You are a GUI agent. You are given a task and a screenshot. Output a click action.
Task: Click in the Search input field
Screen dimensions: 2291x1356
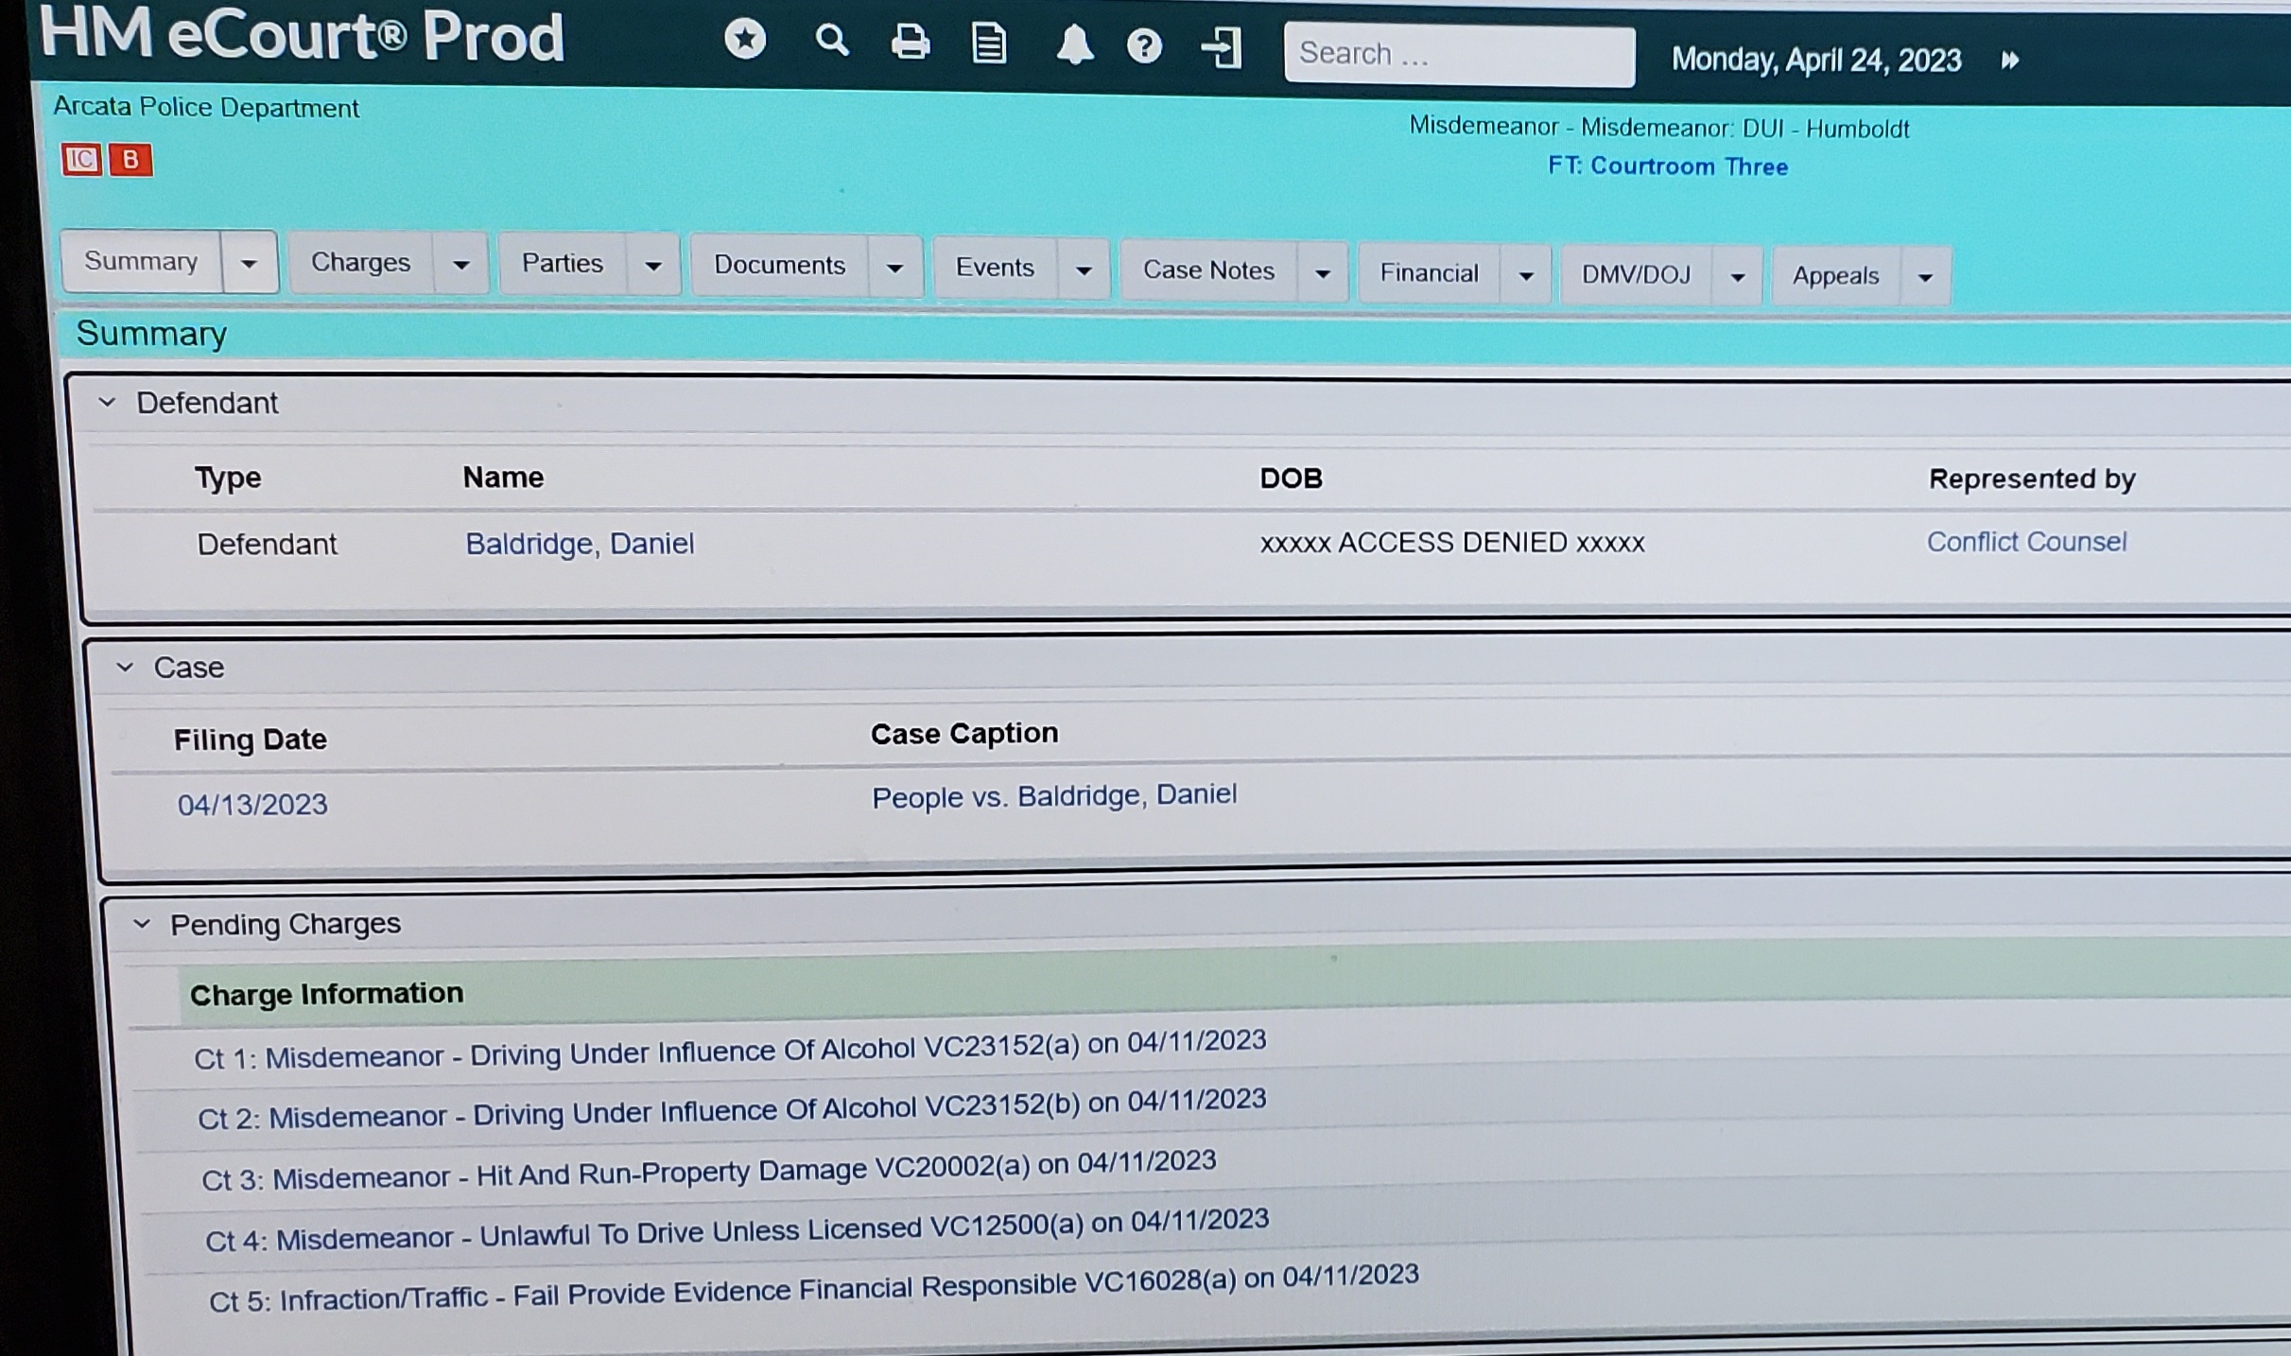pyautogui.click(x=1459, y=55)
